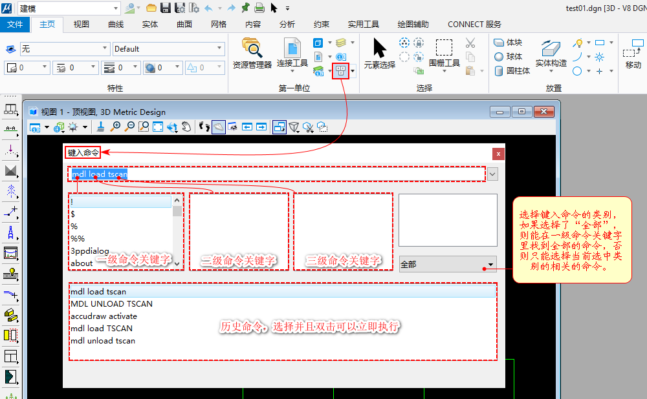
Task: Place a 体块 (Slab) solid
Action: [509, 43]
